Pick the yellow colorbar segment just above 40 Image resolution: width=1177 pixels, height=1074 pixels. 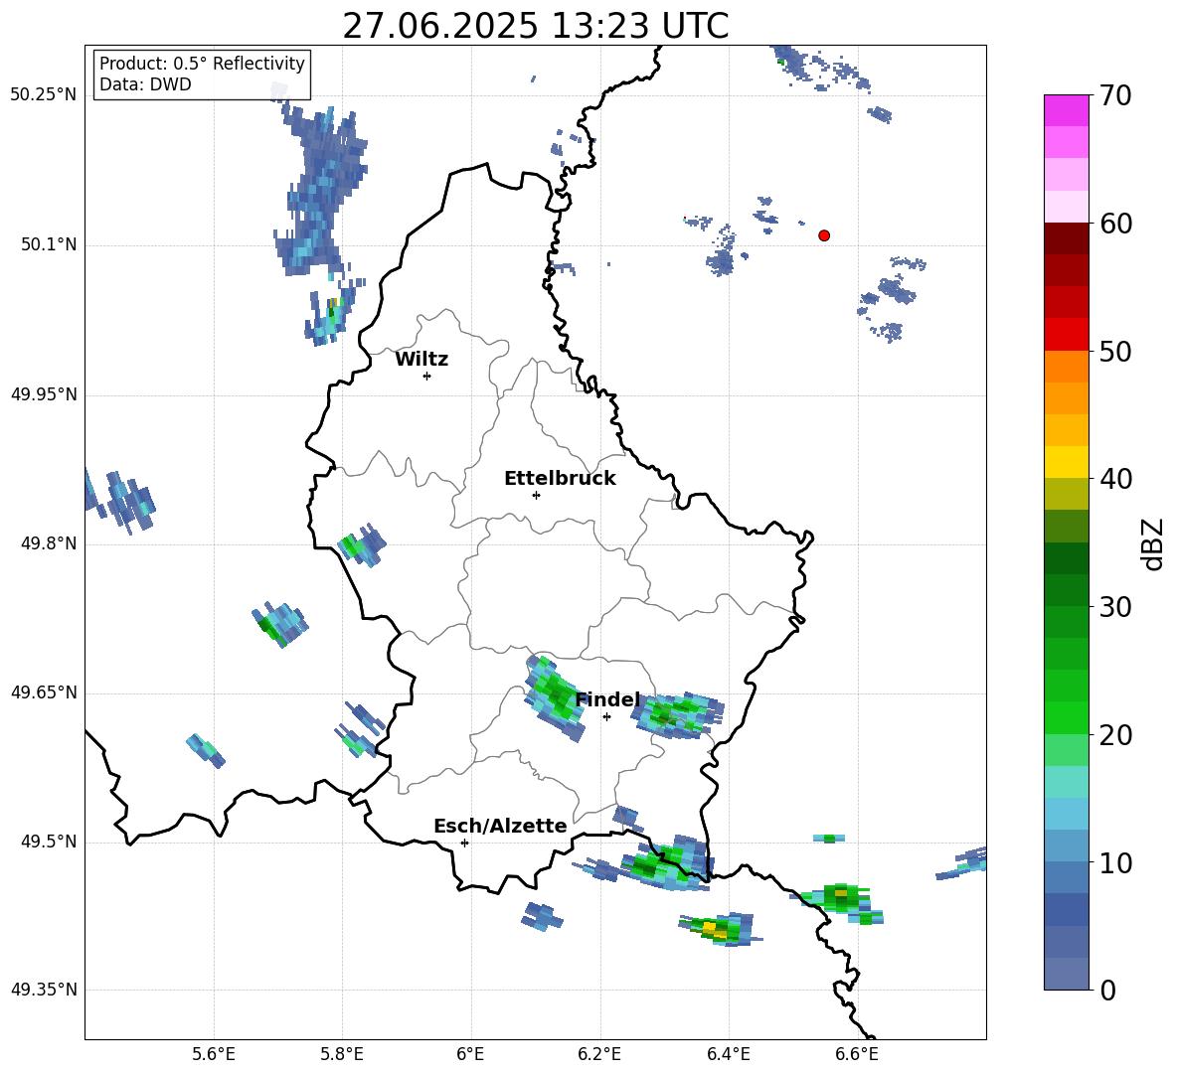coord(1066,462)
